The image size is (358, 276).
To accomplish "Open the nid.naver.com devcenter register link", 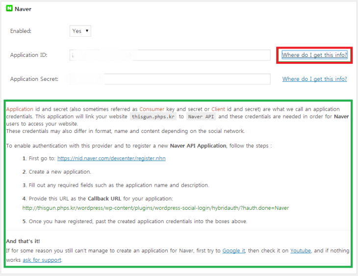I will 111,158.
